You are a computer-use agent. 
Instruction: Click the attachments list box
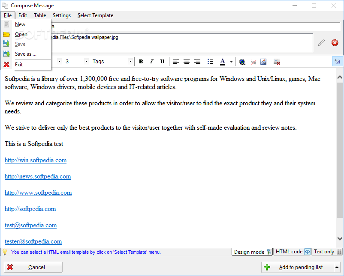click(182, 43)
